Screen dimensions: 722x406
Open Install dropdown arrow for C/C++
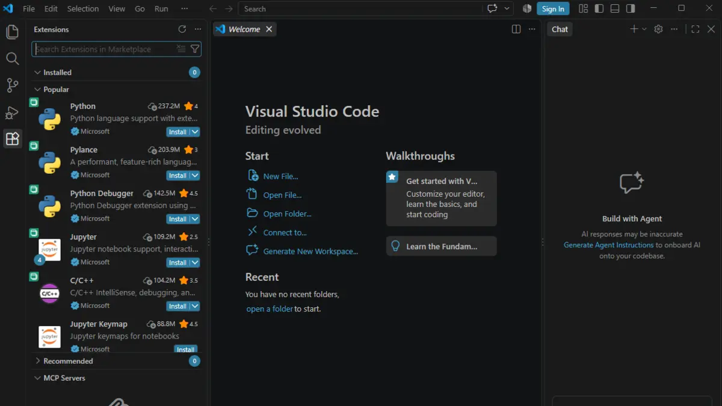tap(195, 306)
